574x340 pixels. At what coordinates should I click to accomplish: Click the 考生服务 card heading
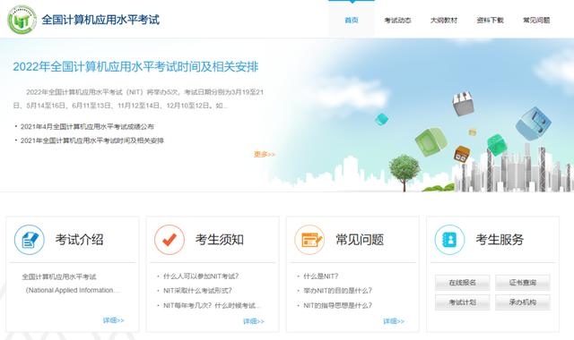click(x=500, y=240)
